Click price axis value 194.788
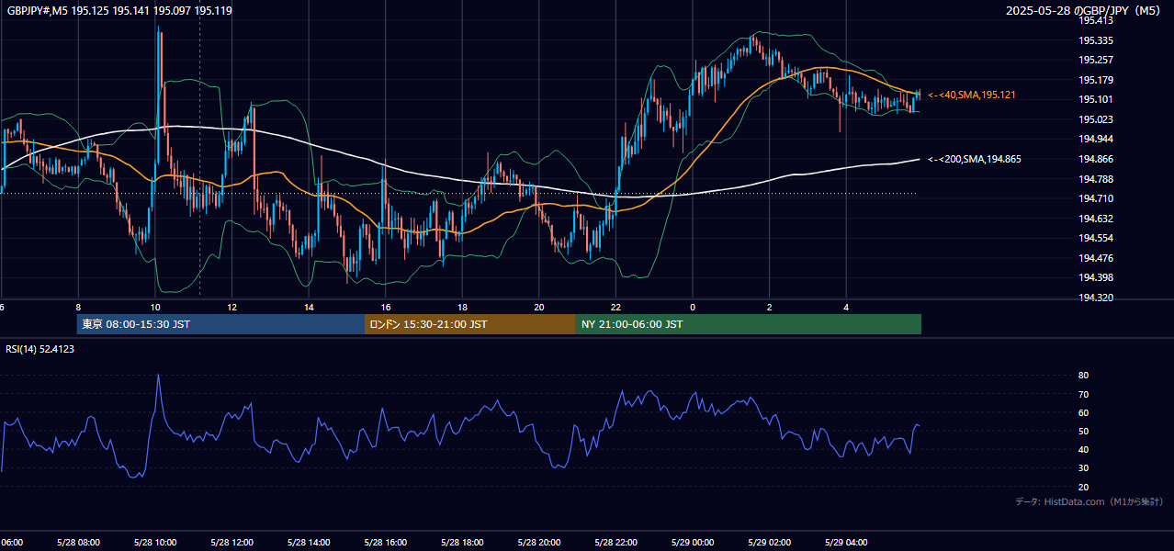Image resolution: width=1174 pixels, height=551 pixels. coord(1096,179)
